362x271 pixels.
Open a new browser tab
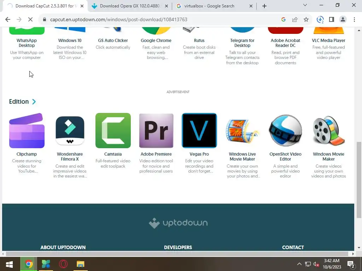264,6
